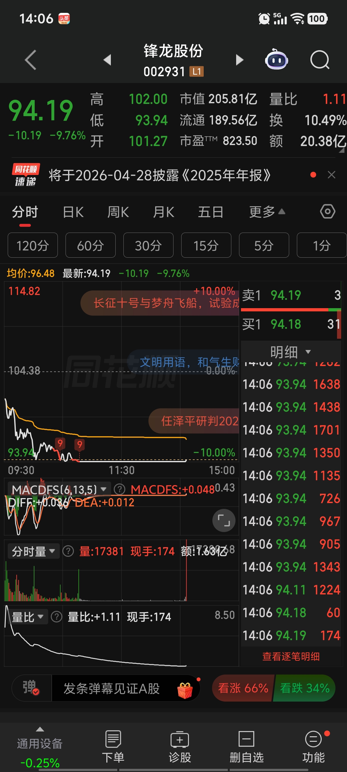Tap the first red 9 chart marker

[60, 443]
